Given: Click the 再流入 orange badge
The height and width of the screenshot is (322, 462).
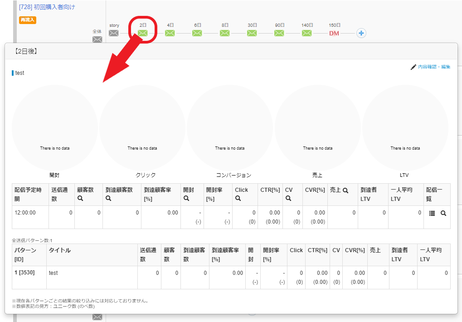Looking at the screenshot, I should (27, 20).
